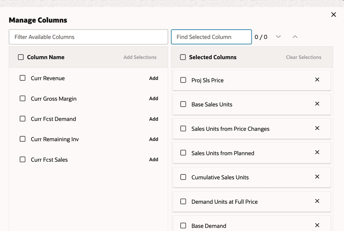This screenshot has height=231, width=344.
Task: Select Demand Units at Full Price checkbox
Action: pyautogui.click(x=183, y=201)
